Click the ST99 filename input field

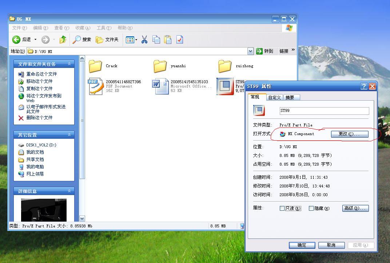pos(324,111)
